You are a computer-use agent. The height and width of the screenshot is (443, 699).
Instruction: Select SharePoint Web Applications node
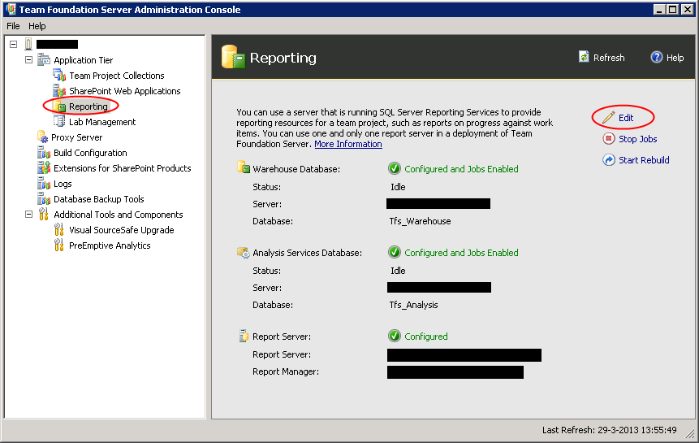124,91
